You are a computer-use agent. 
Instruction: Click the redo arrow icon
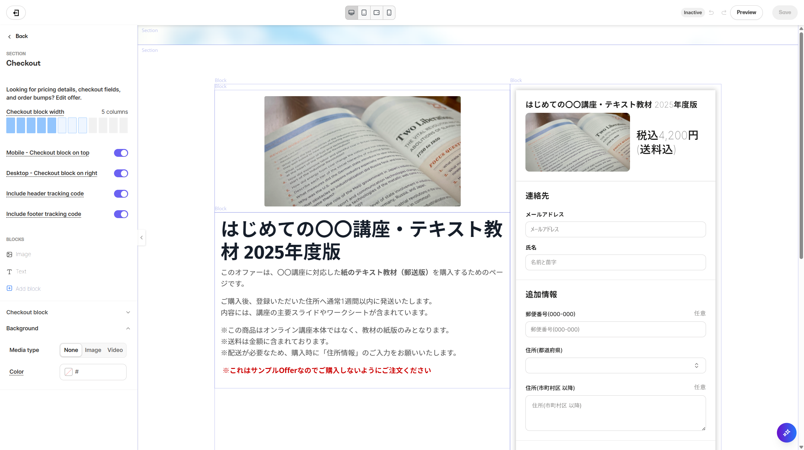click(x=724, y=13)
